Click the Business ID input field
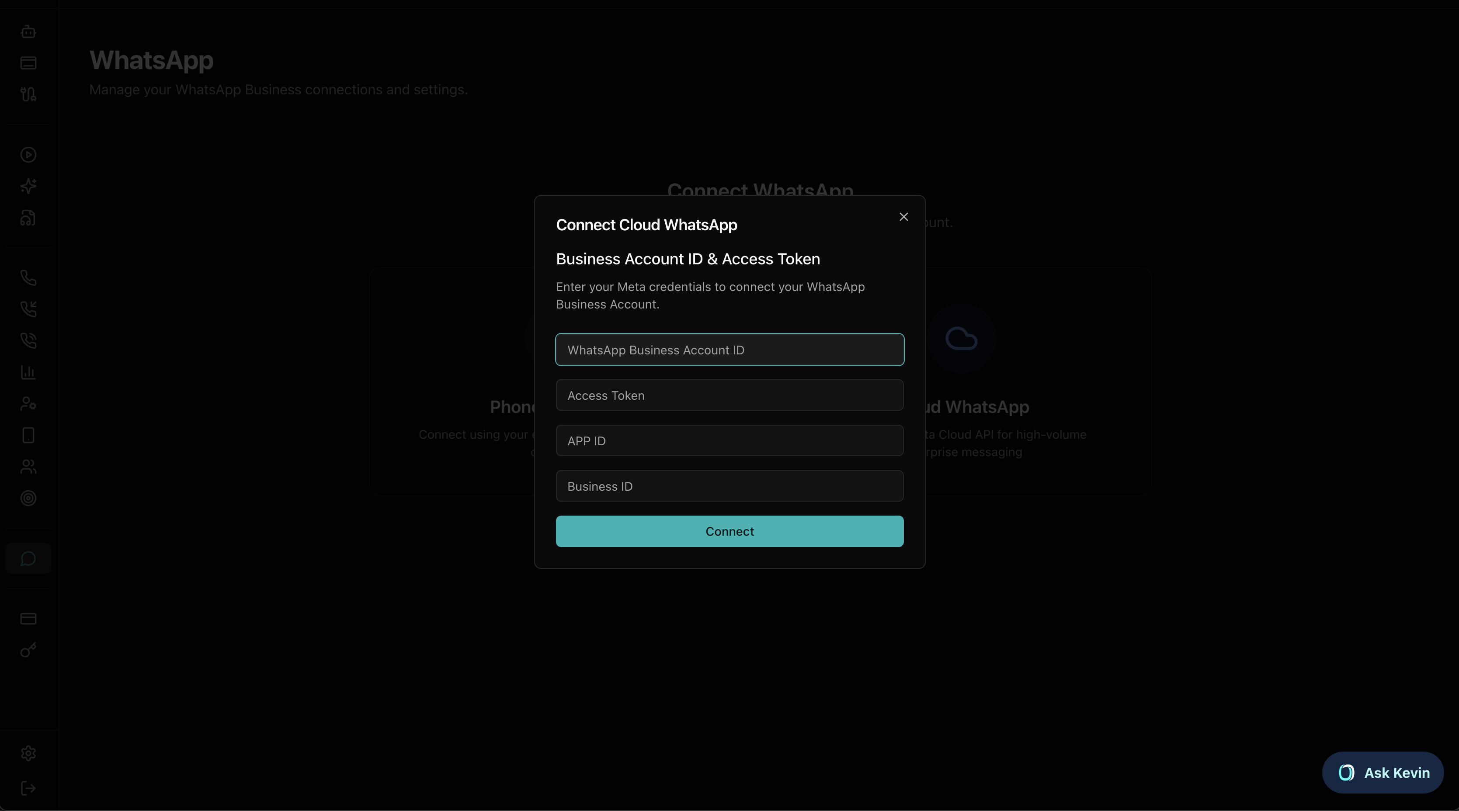 (729, 486)
